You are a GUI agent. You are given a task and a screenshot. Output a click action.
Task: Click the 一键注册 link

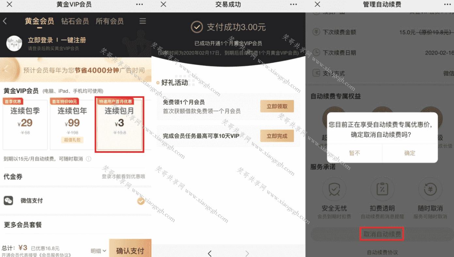[x=73, y=40]
